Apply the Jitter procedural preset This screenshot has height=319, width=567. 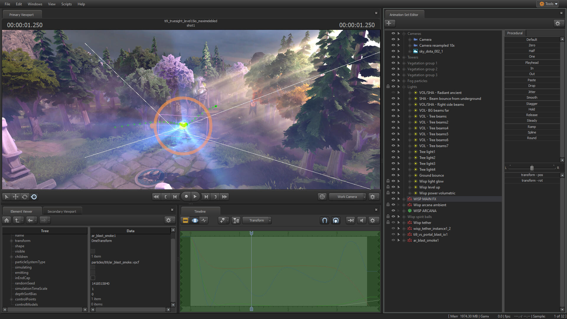532,92
